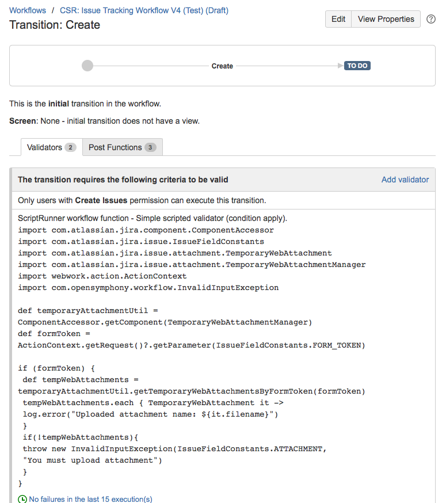This screenshot has height=503, width=442.
Task: Click the 'if(!tempWebAttachments){' code line
Action: tap(80, 437)
